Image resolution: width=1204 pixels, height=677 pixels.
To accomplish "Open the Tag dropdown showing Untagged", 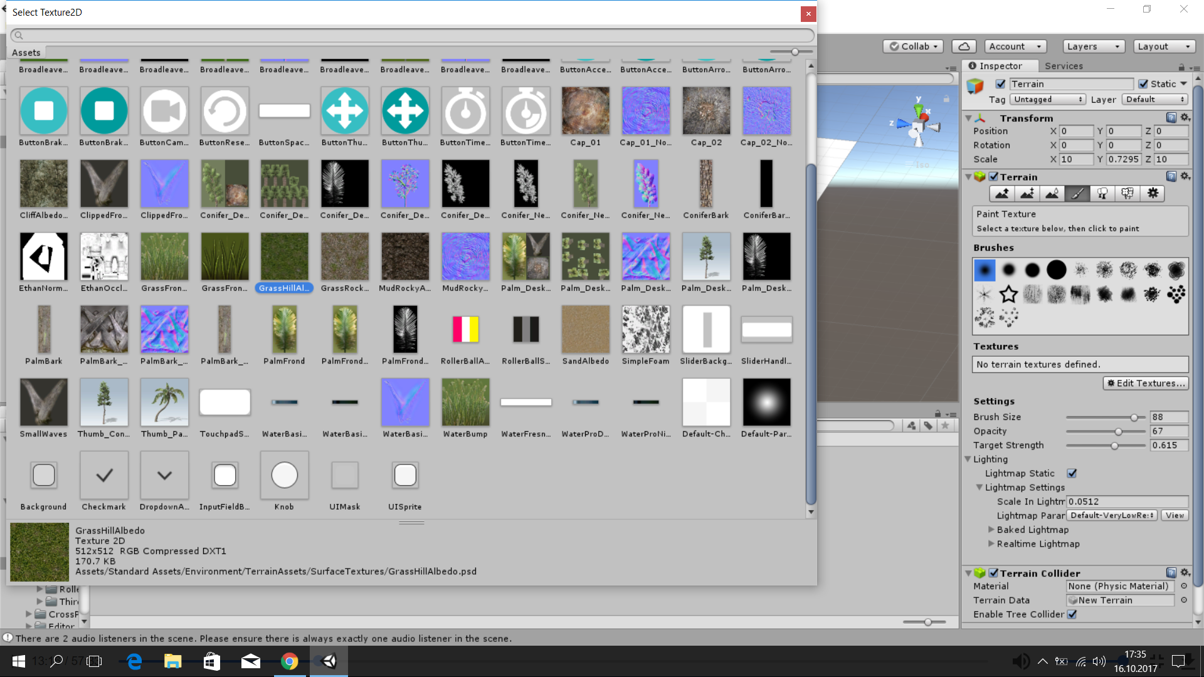I will click(x=1048, y=100).
